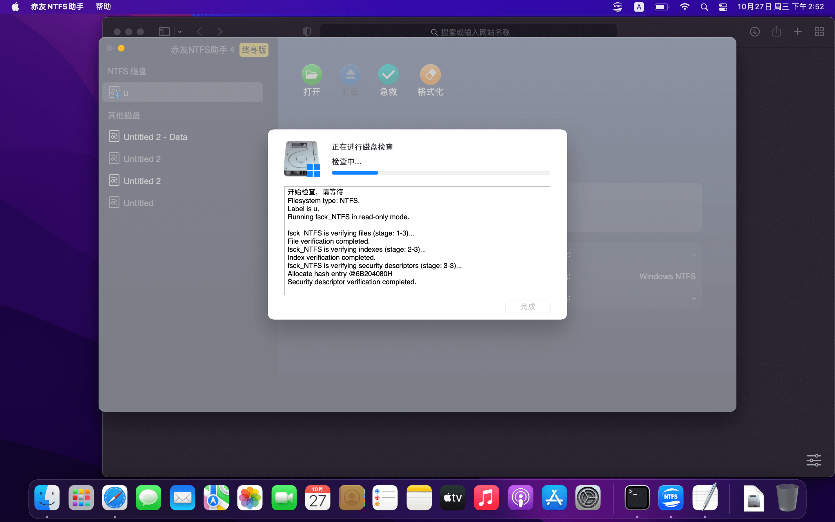
Task: Open Launchpad from the Dock
Action: coord(81,497)
